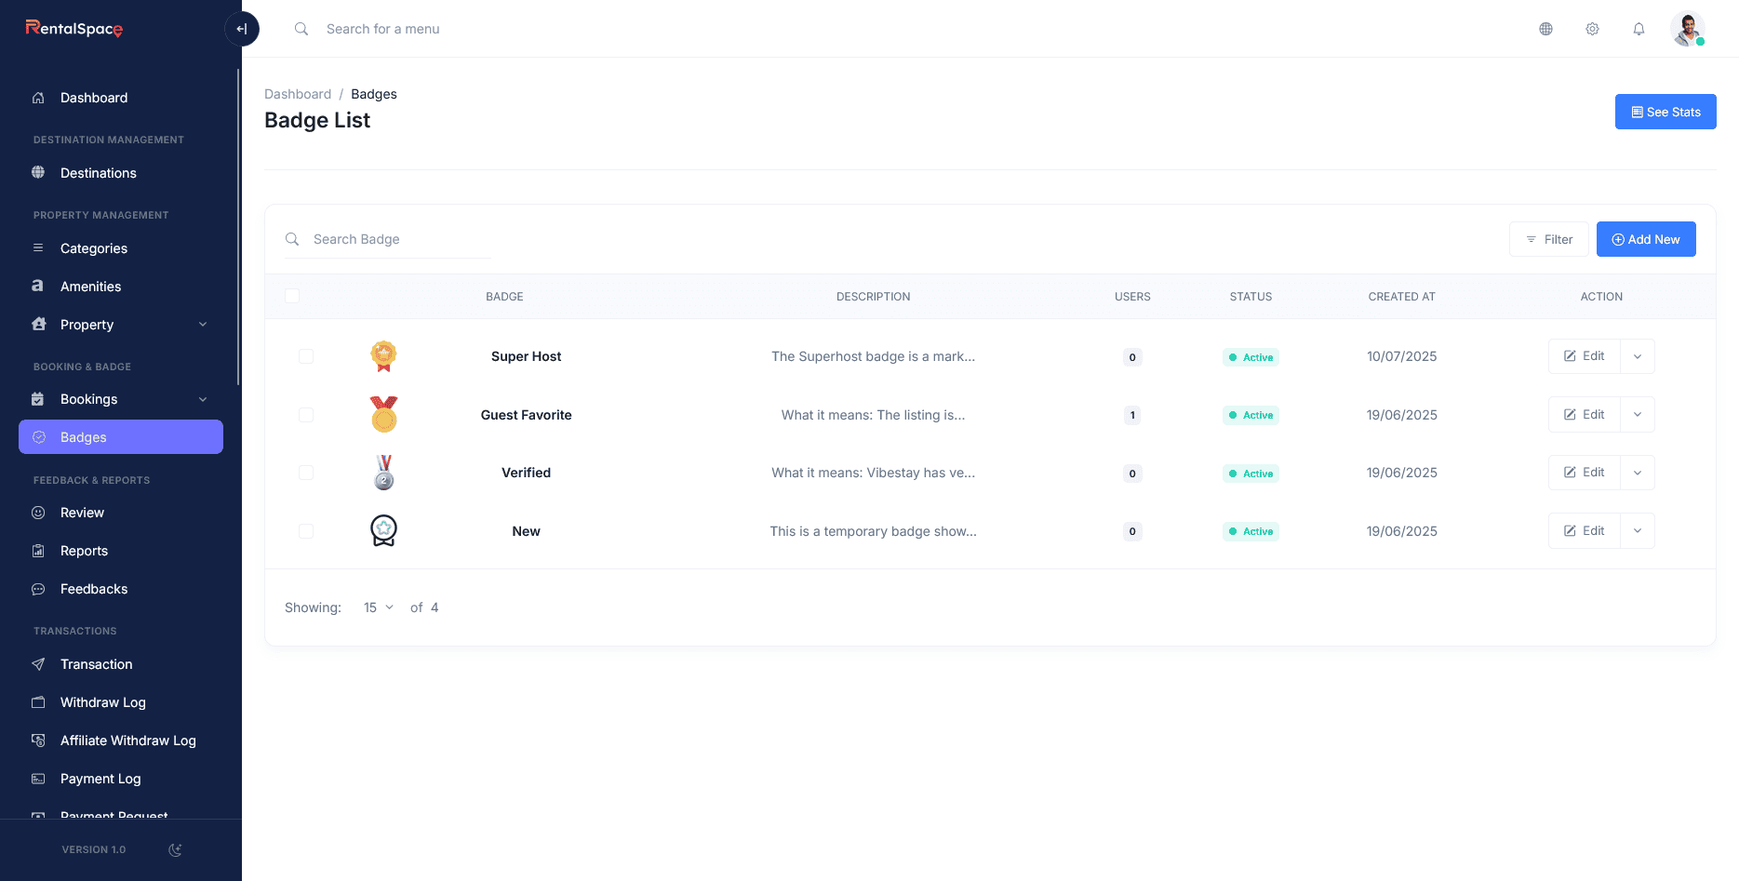1739x881 pixels.
Task: Check the Super Host row checkbox
Action: point(306,356)
